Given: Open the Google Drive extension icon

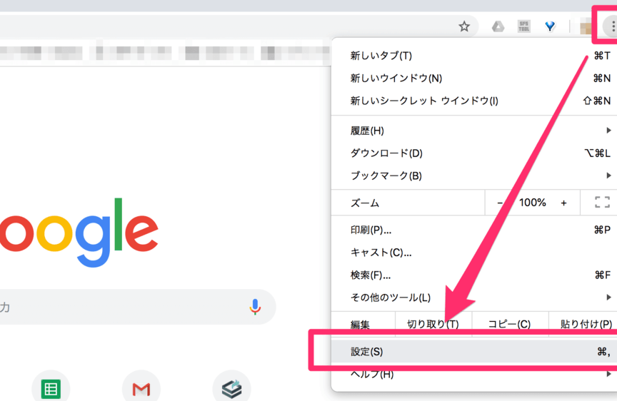Looking at the screenshot, I should pos(498,26).
